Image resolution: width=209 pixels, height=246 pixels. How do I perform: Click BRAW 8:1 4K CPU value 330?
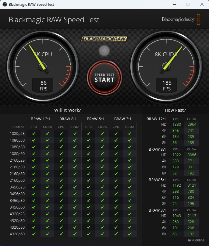point(175,161)
